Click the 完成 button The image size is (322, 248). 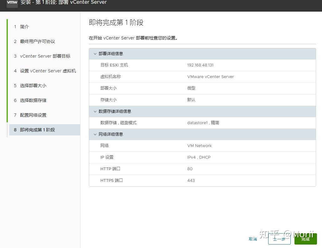pos(305,239)
